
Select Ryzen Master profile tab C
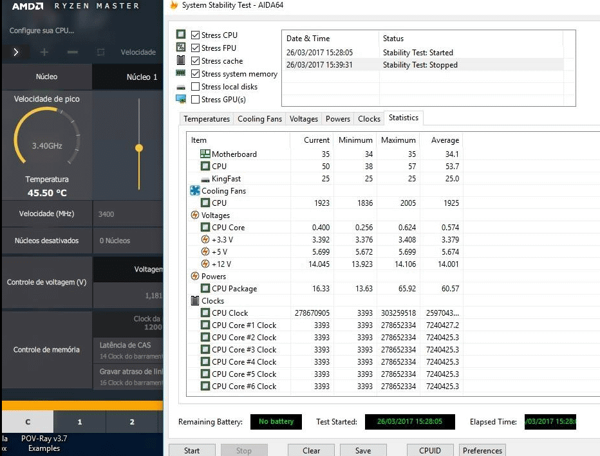point(28,422)
